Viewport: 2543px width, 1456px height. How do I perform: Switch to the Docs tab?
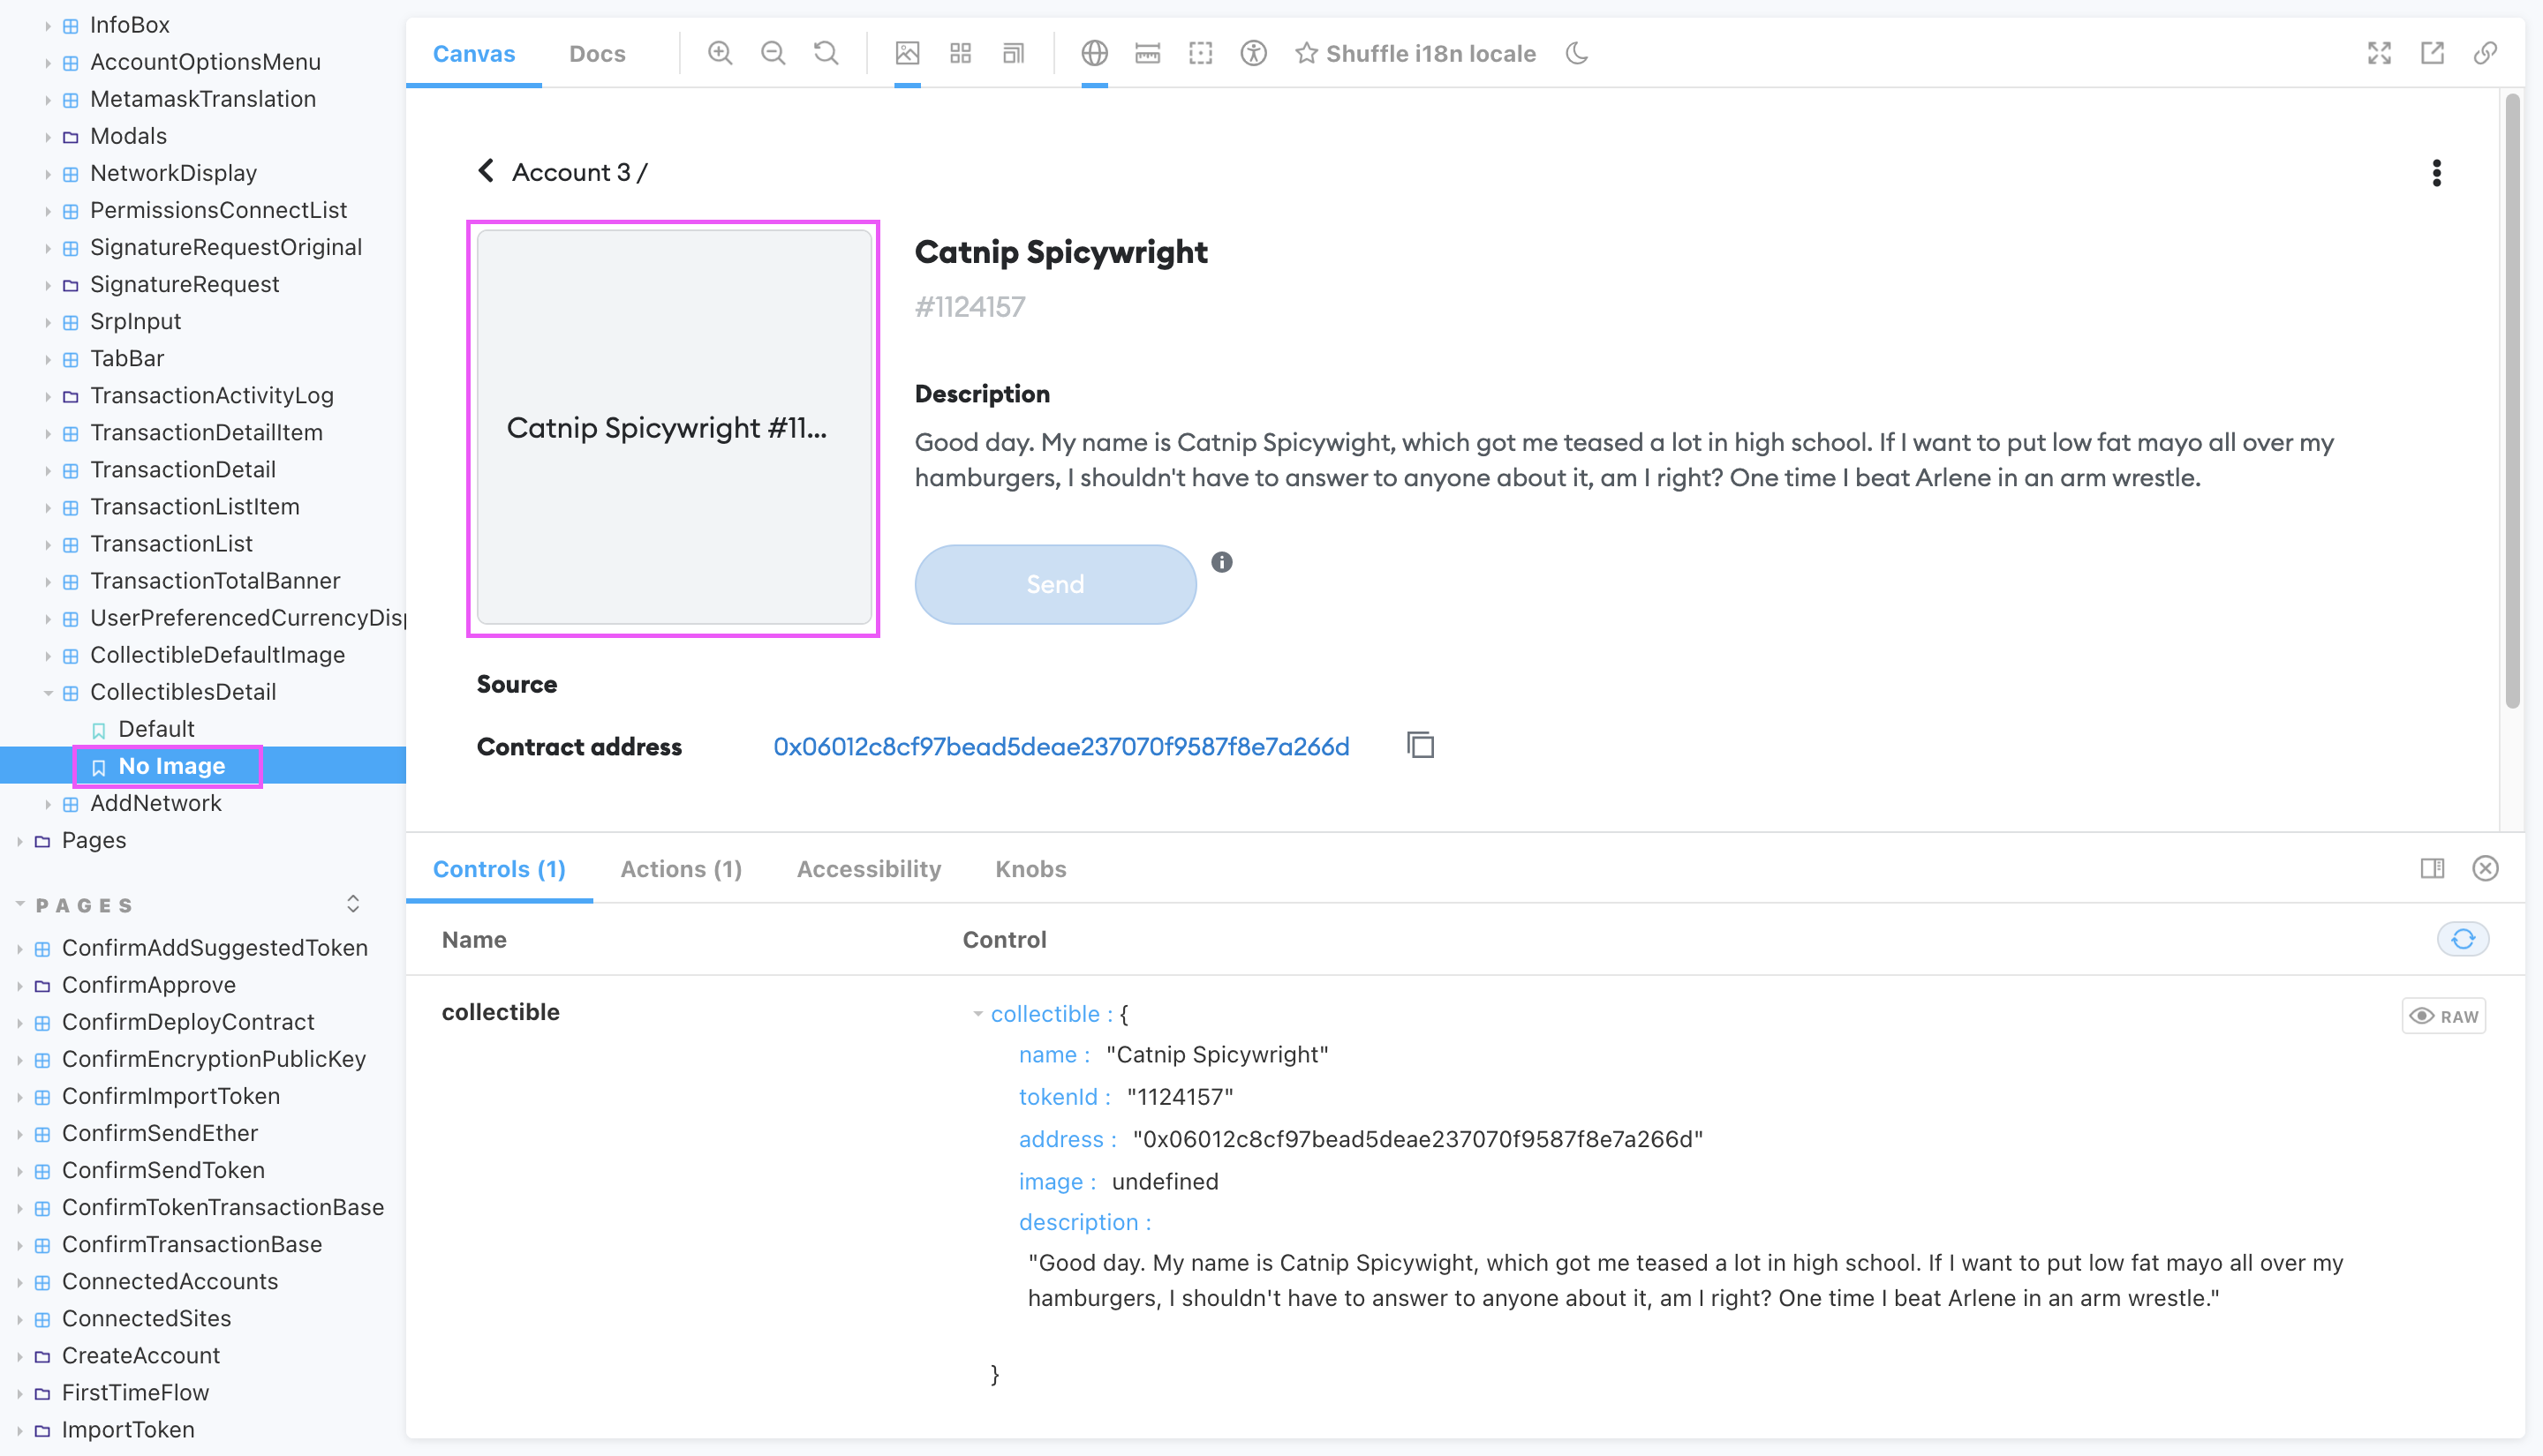point(597,53)
